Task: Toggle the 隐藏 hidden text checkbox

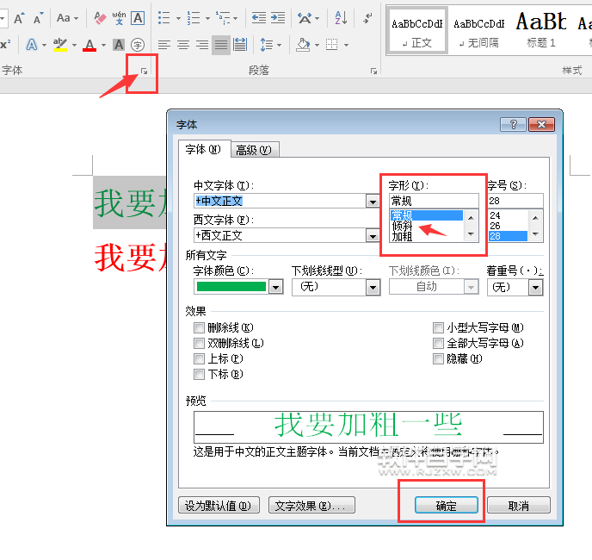Action: click(x=439, y=359)
